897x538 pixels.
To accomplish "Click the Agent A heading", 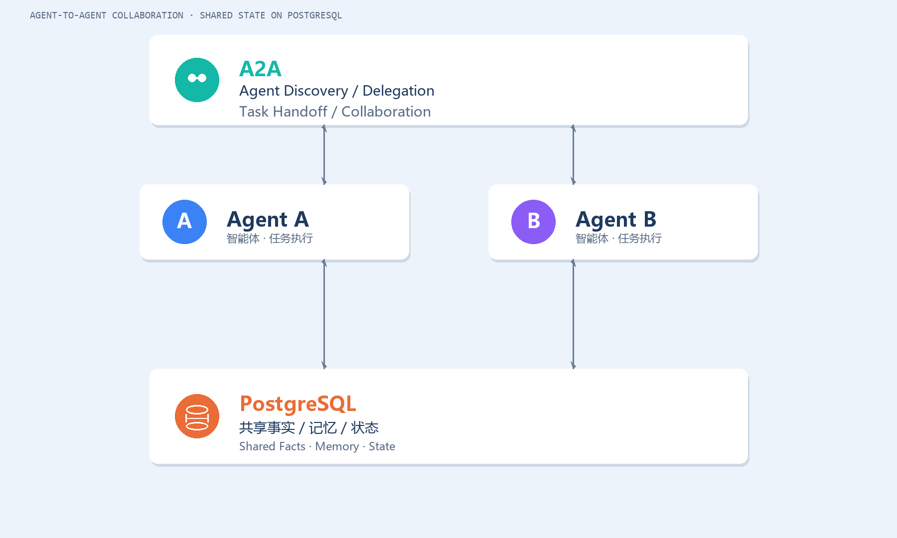I will coord(268,220).
